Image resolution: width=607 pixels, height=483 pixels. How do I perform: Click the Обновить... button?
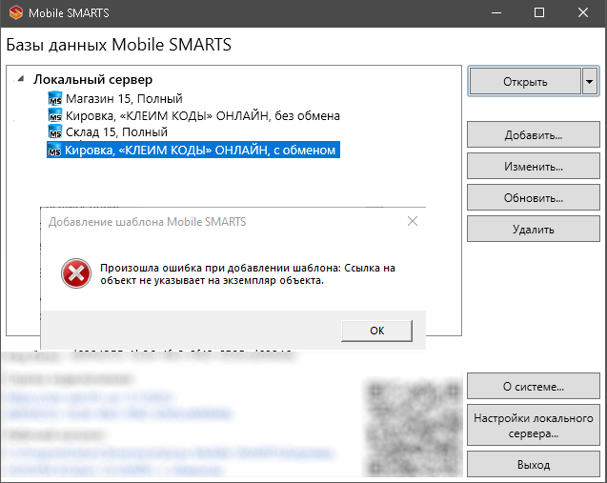click(534, 197)
